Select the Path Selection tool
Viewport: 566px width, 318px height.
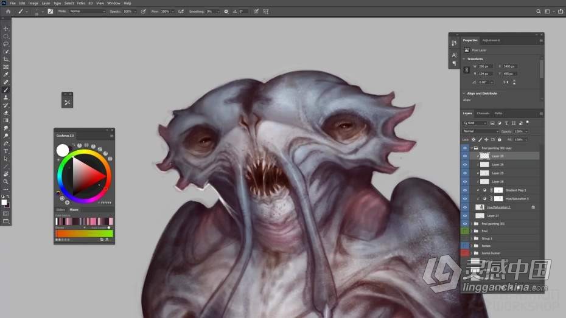5,159
